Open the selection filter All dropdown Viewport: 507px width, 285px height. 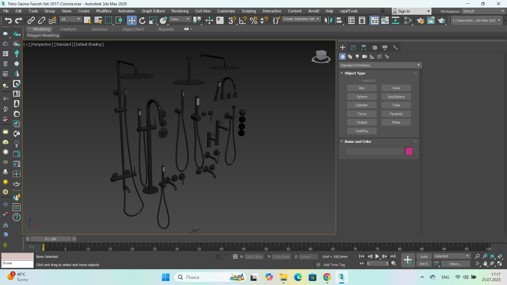tap(71, 19)
